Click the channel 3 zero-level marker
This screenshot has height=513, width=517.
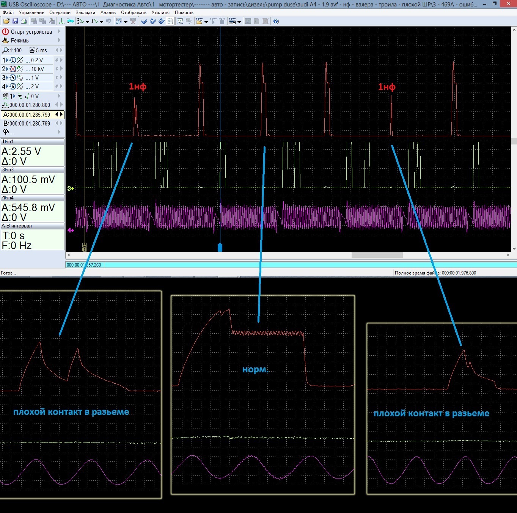coord(71,188)
